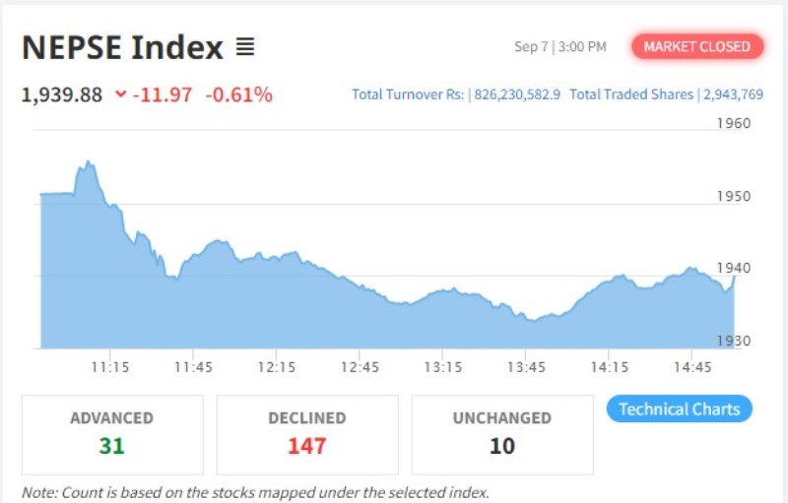Click the MARKET CLOSED status badge
Image resolution: width=788 pixels, height=503 pixels.
(697, 46)
